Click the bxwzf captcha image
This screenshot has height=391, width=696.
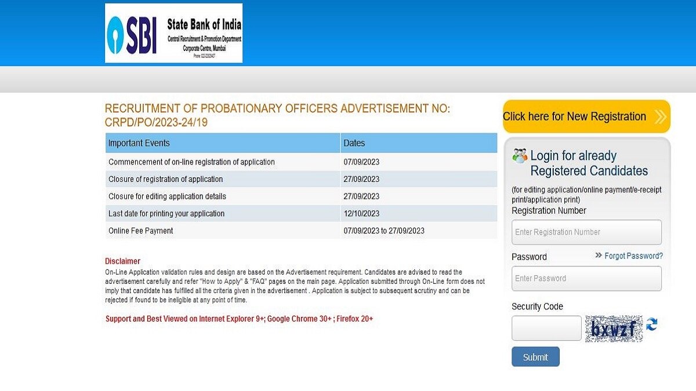pyautogui.click(x=614, y=329)
